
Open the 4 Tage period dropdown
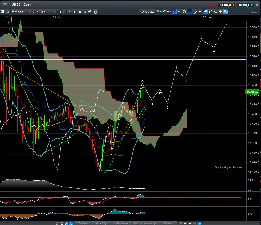pos(46,12)
